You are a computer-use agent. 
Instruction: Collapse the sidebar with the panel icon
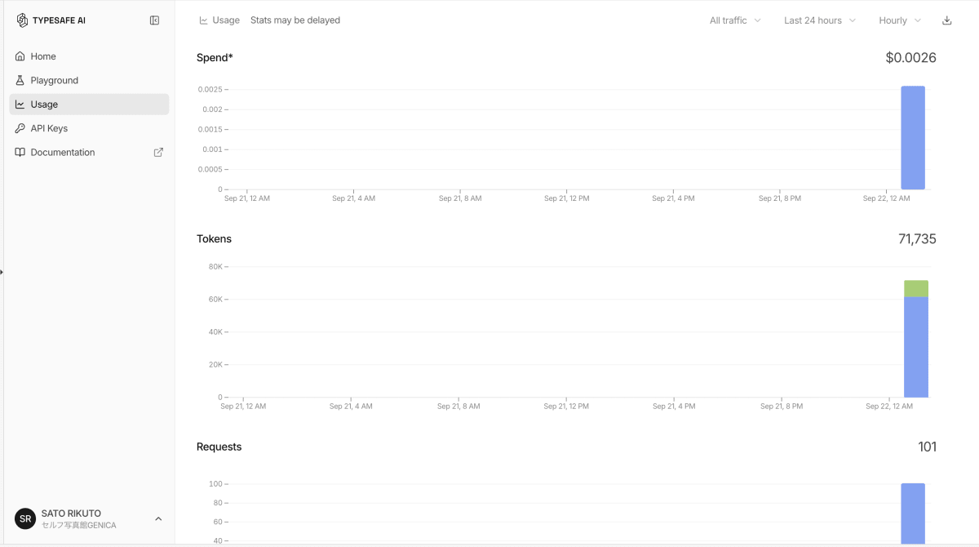pos(154,20)
